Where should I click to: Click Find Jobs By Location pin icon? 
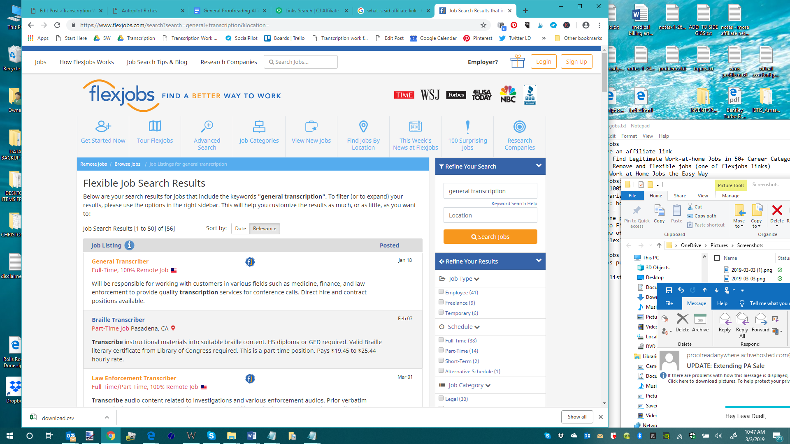[x=363, y=127]
